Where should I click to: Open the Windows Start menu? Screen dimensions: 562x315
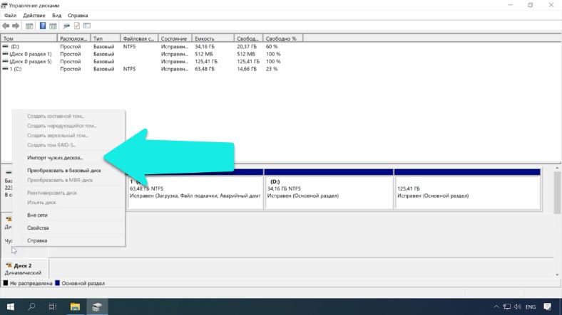tap(11, 306)
